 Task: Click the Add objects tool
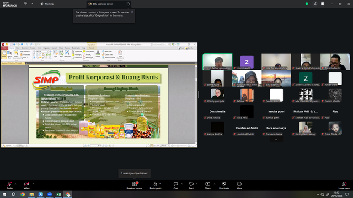coord(61,54)
